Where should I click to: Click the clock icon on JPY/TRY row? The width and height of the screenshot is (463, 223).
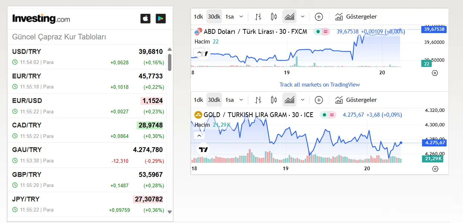[15, 210]
